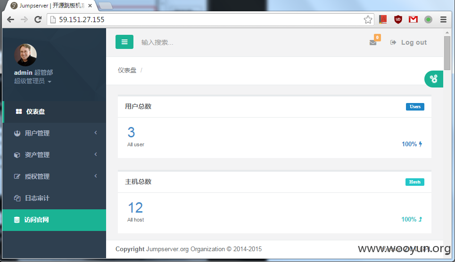Click the 访问官网 database icon
Screen dimensions: 455x262
point(17,220)
